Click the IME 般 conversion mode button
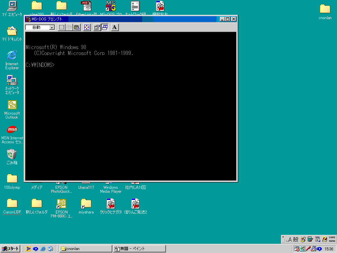337x253 pixels. [296, 239]
